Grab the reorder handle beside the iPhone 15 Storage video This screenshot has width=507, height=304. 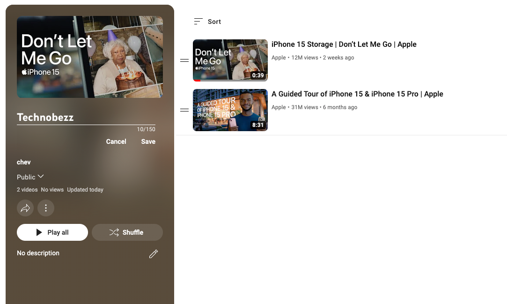tap(184, 60)
